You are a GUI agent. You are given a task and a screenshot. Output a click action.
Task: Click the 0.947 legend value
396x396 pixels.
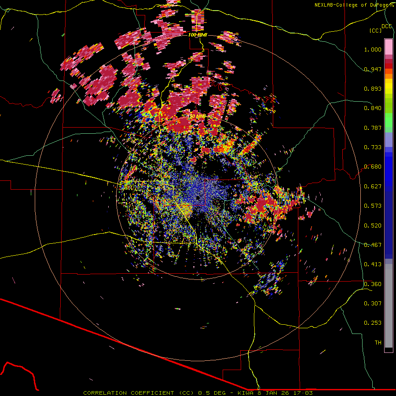[x=373, y=69]
